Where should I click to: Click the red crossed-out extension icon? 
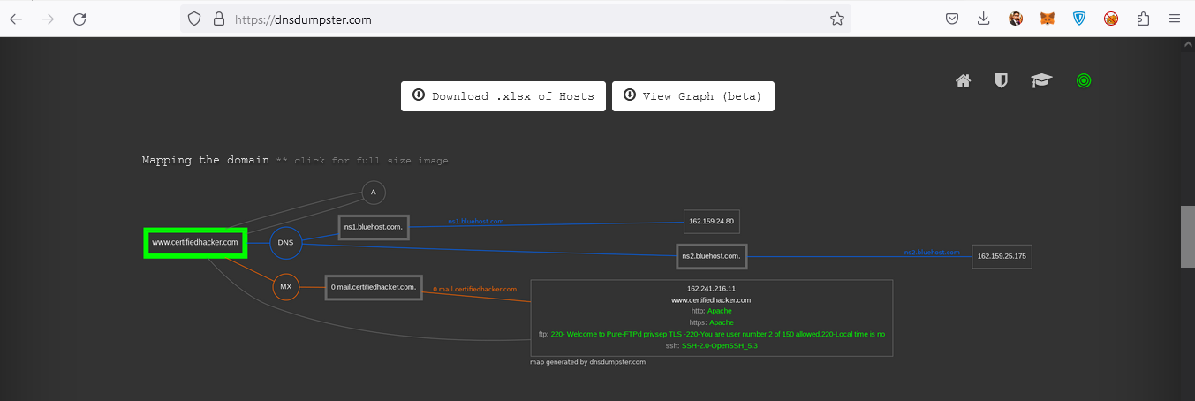[x=1111, y=19]
